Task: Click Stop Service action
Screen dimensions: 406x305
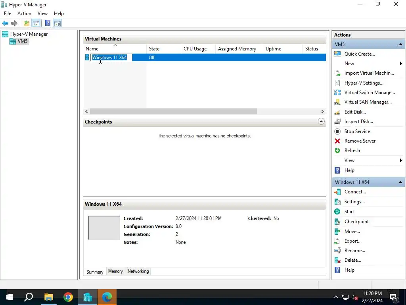Action: (x=357, y=131)
